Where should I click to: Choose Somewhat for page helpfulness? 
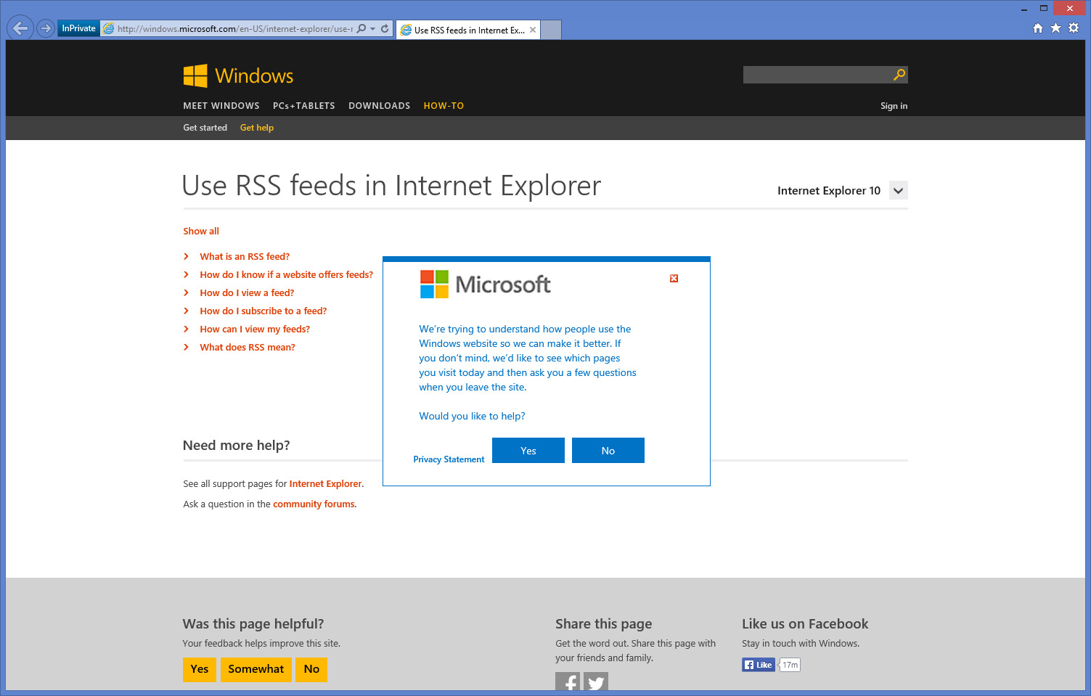[x=256, y=669]
